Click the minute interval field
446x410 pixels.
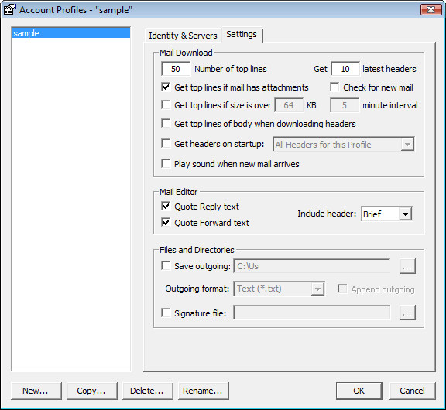345,105
